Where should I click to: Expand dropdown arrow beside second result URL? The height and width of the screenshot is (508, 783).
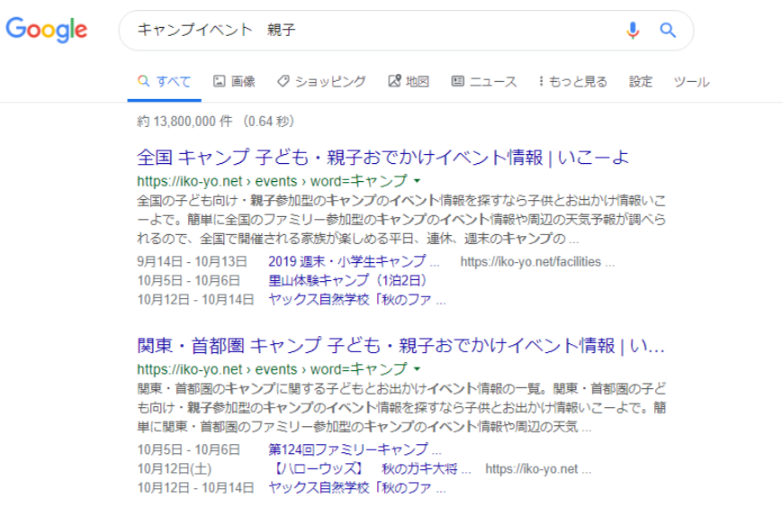pyautogui.click(x=417, y=369)
